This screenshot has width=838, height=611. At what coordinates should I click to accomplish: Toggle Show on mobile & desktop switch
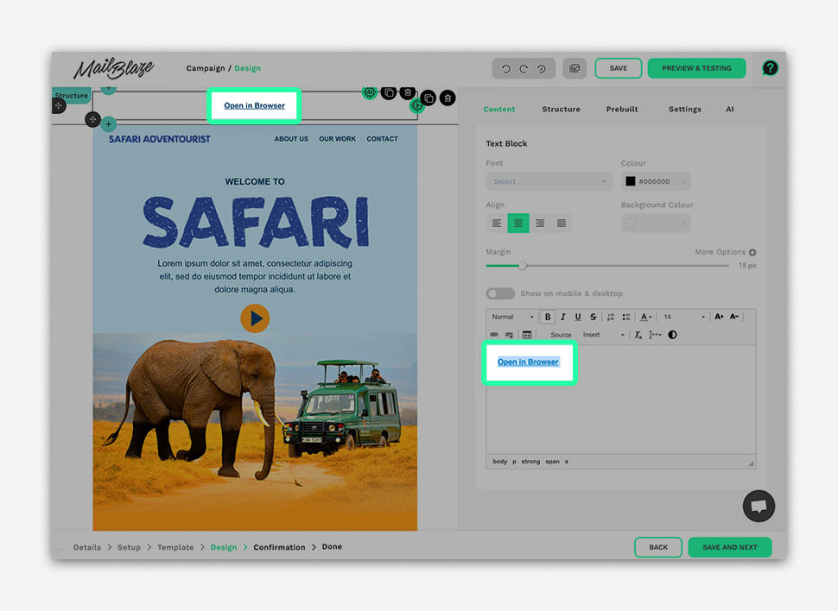pos(500,293)
